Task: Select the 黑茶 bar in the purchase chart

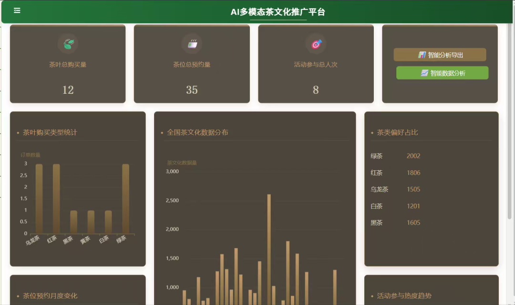Action: pos(74,222)
